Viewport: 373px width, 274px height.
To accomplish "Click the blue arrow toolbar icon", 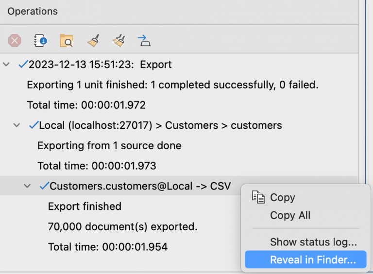I will pyautogui.click(x=144, y=40).
